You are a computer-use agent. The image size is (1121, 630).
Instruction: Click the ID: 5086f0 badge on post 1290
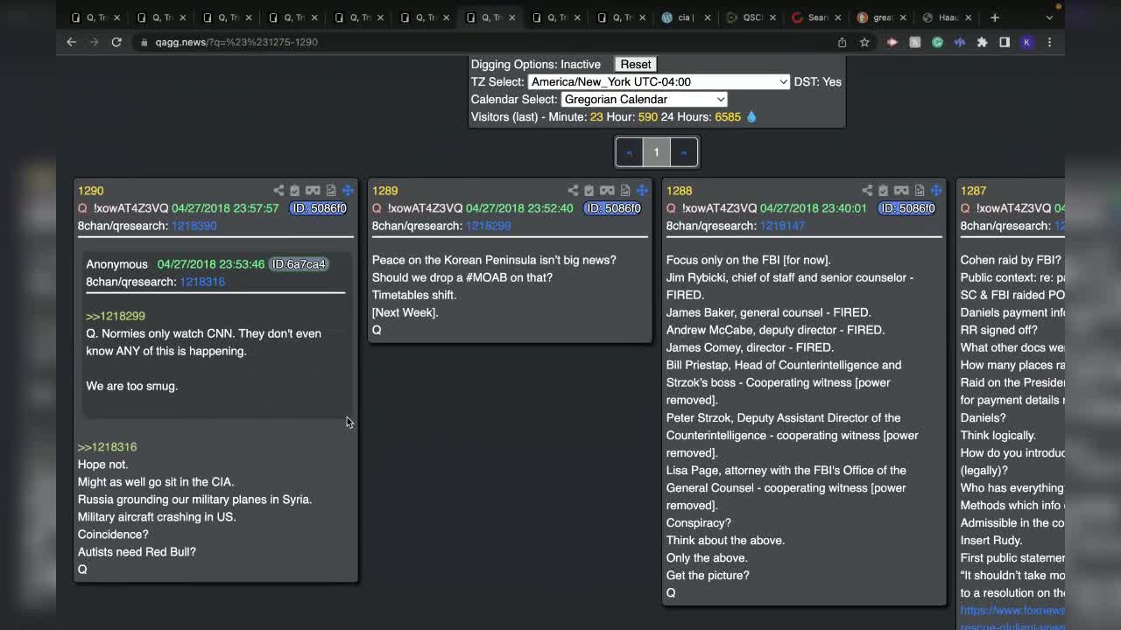click(318, 207)
